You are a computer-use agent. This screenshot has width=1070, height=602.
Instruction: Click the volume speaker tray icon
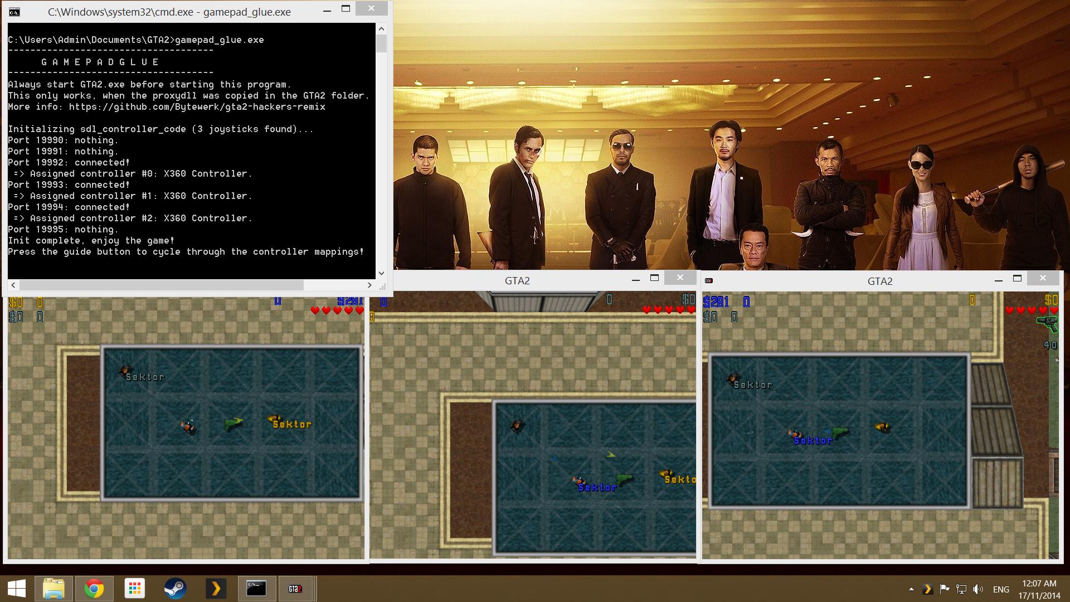pyautogui.click(x=978, y=589)
